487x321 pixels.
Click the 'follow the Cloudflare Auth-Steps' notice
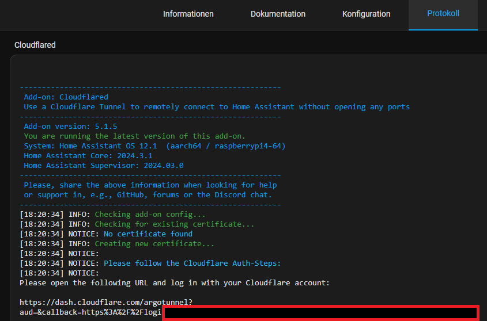[x=192, y=263]
